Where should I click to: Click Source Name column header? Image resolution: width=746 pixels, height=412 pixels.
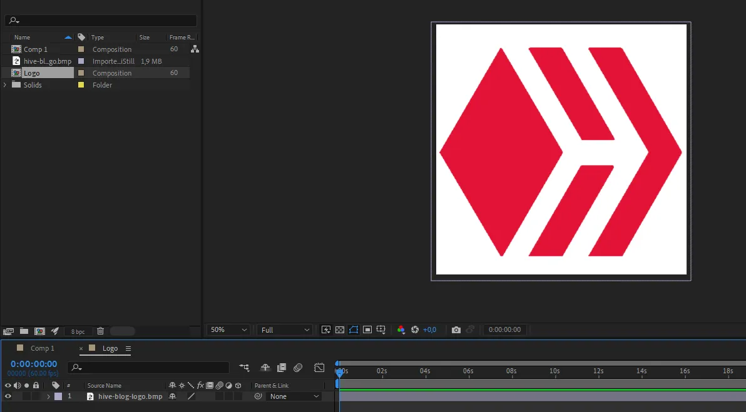coord(104,385)
